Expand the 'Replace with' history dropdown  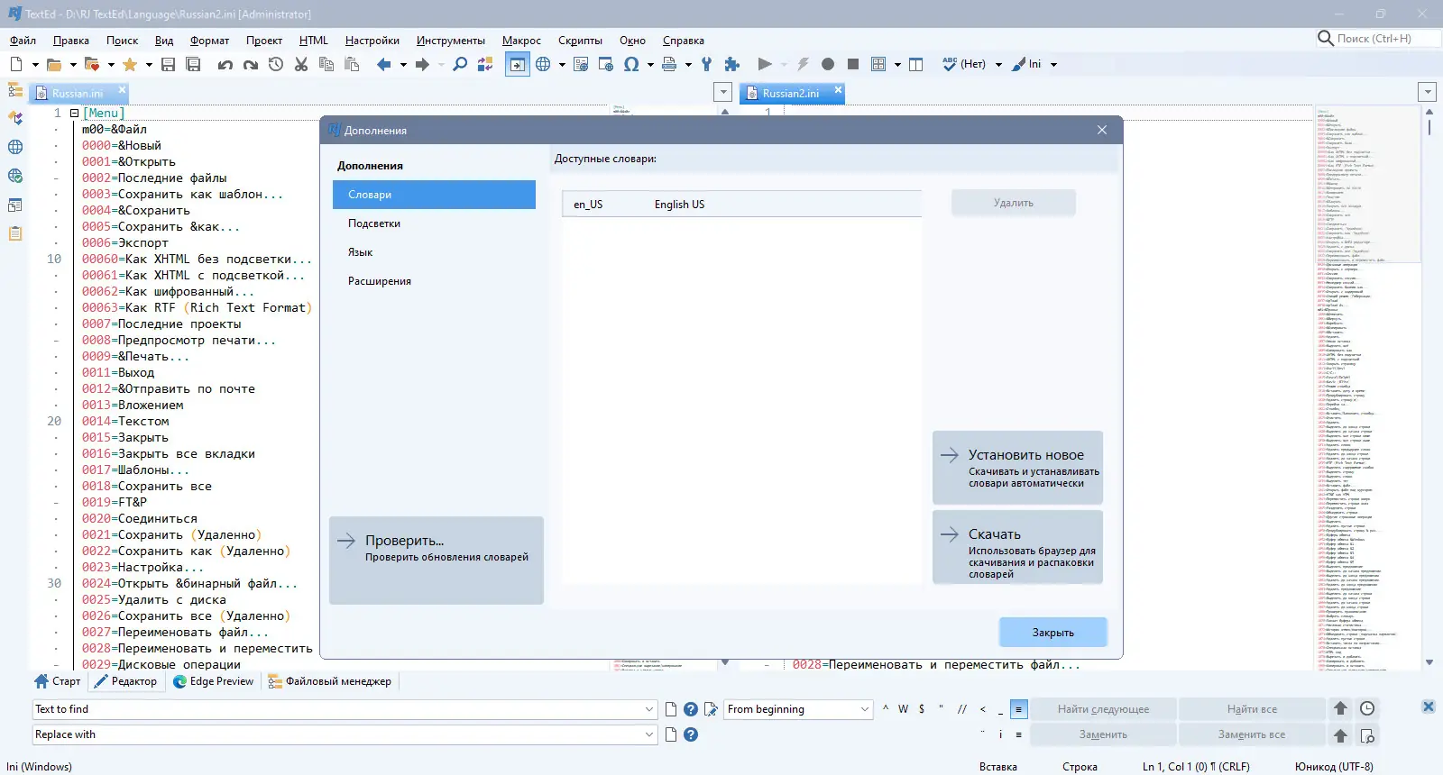[x=649, y=734]
